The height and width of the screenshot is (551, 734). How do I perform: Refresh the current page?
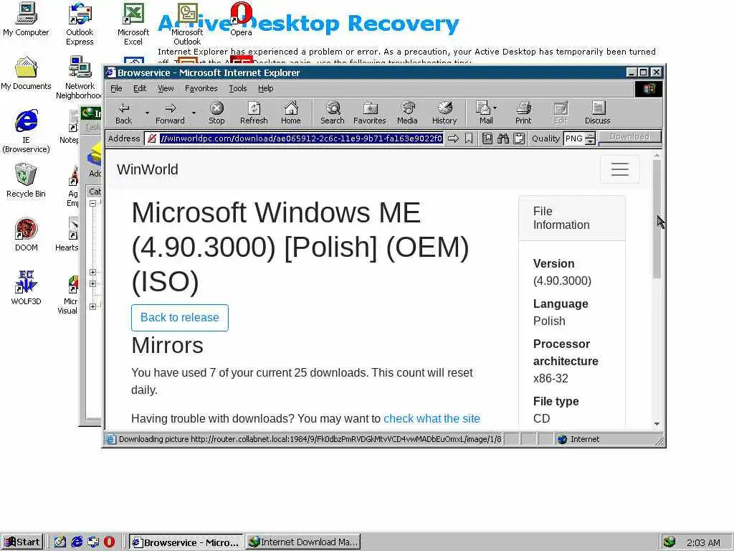point(254,113)
